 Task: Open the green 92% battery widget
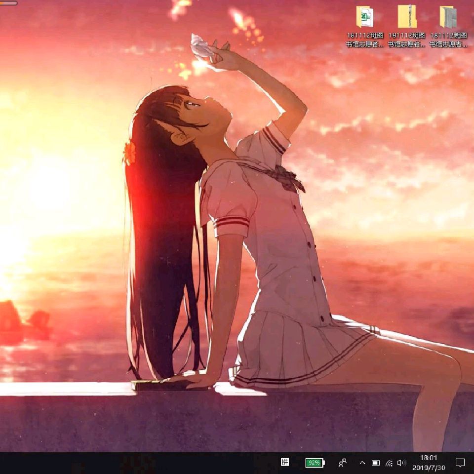[315, 463]
